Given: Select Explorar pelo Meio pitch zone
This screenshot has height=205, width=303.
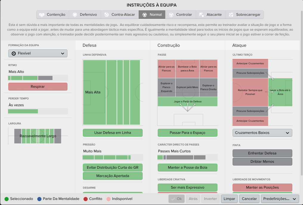Looking at the screenshot, I should pyautogui.click(x=187, y=87).
